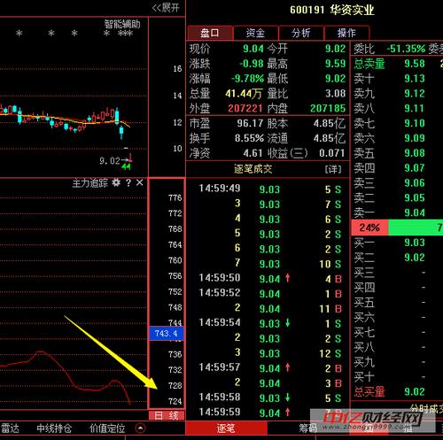443x440 pixels.
Task: Click the 现价 value 9.04
Action: 253,49
